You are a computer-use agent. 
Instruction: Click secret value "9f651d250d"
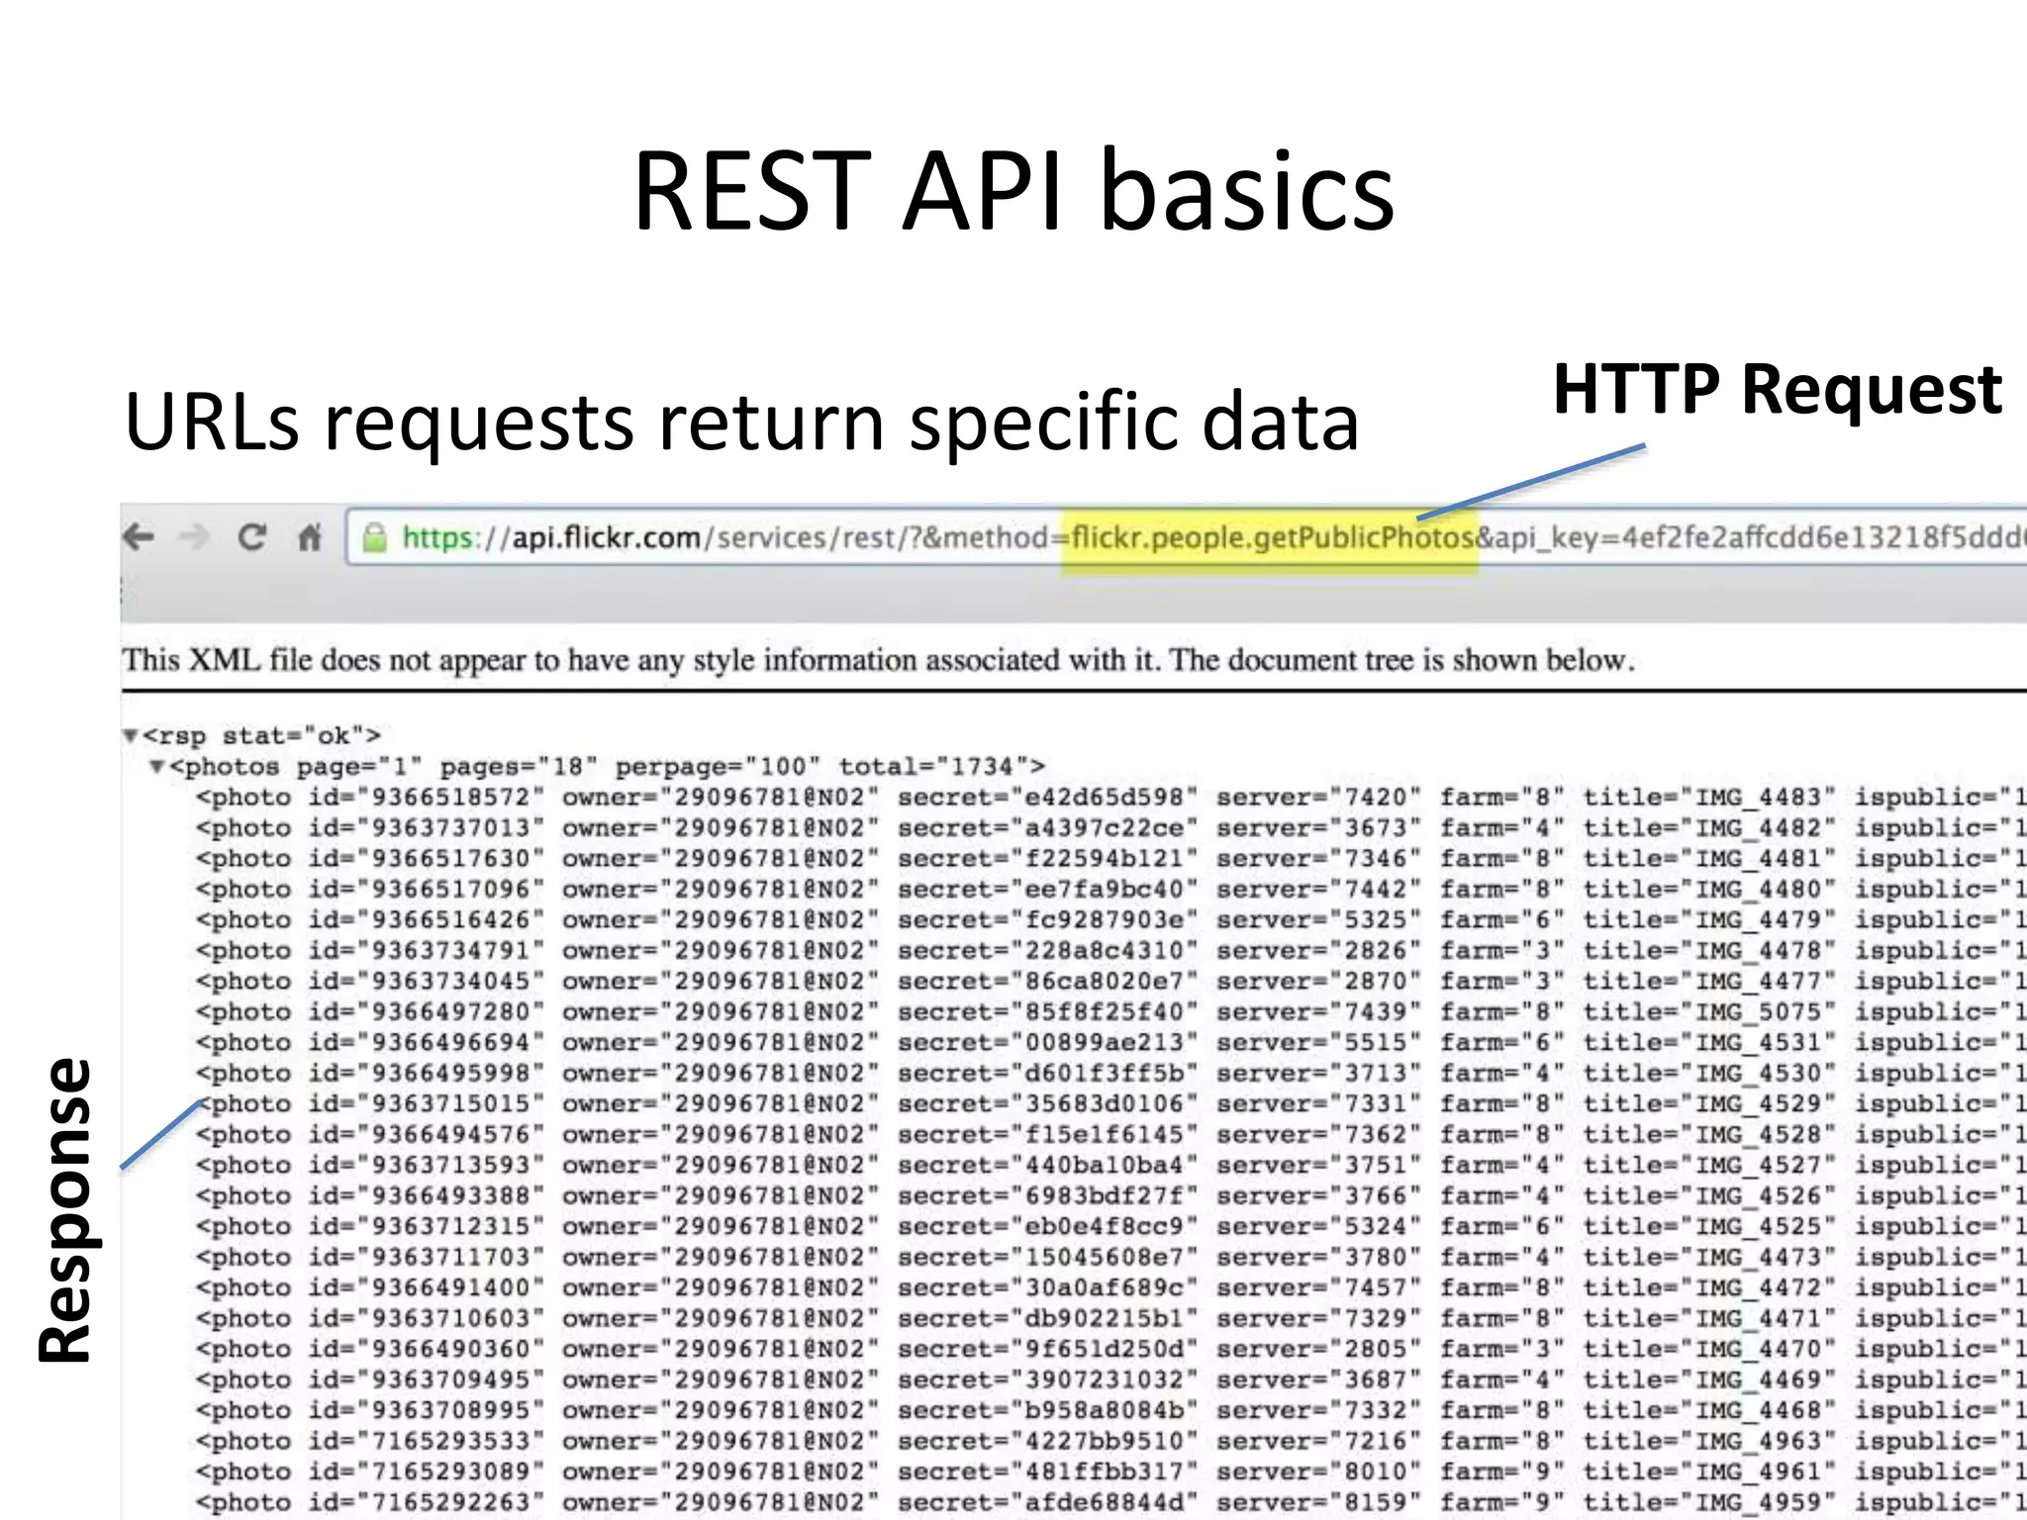click(1104, 1349)
